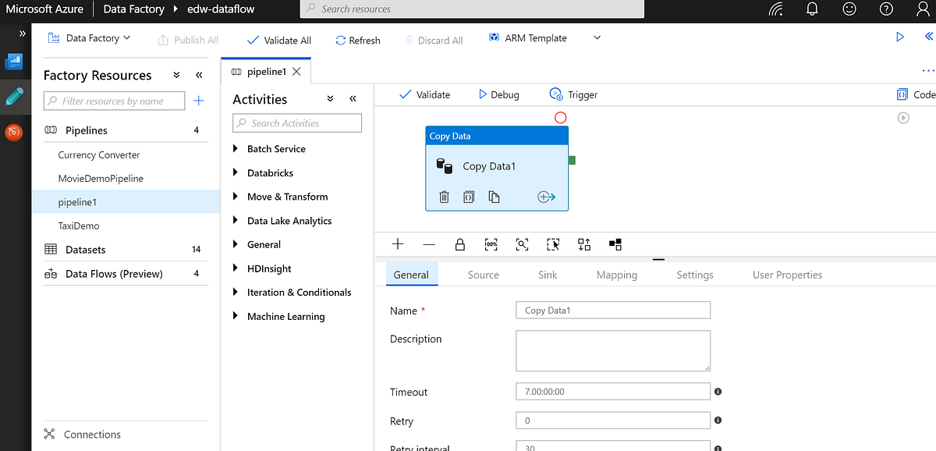This screenshot has width=936, height=451.
Task: Switch to the Mapping tab
Action: pos(616,275)
